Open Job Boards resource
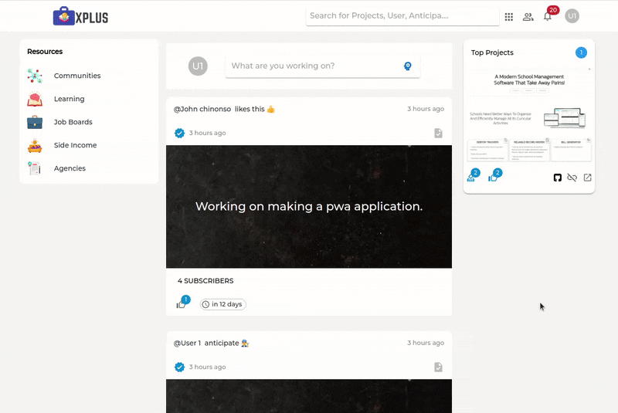The height and width of the screenshot is (413, 618). (73, 122)
